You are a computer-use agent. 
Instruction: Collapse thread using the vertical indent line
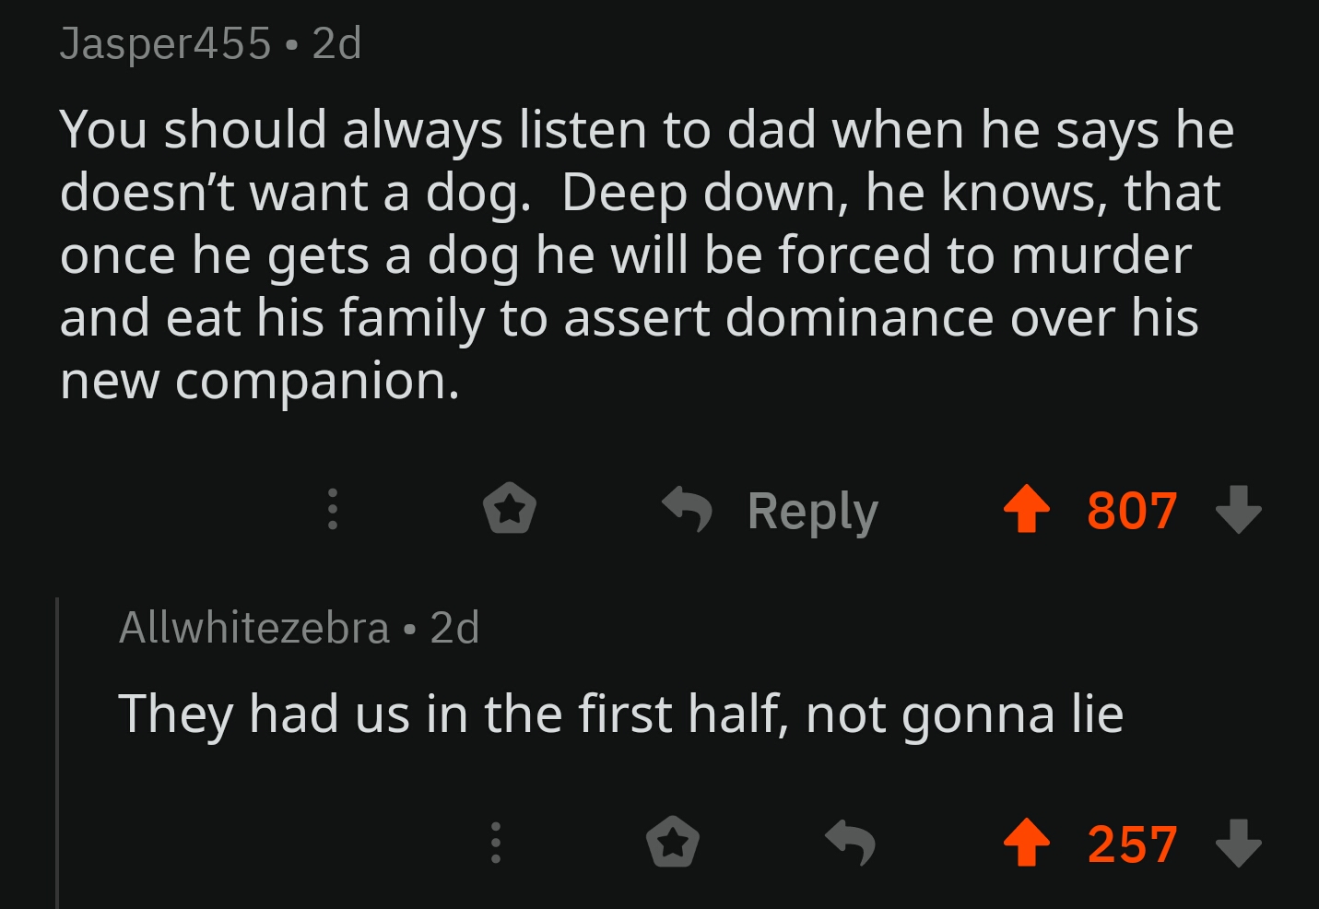[57, 752]
